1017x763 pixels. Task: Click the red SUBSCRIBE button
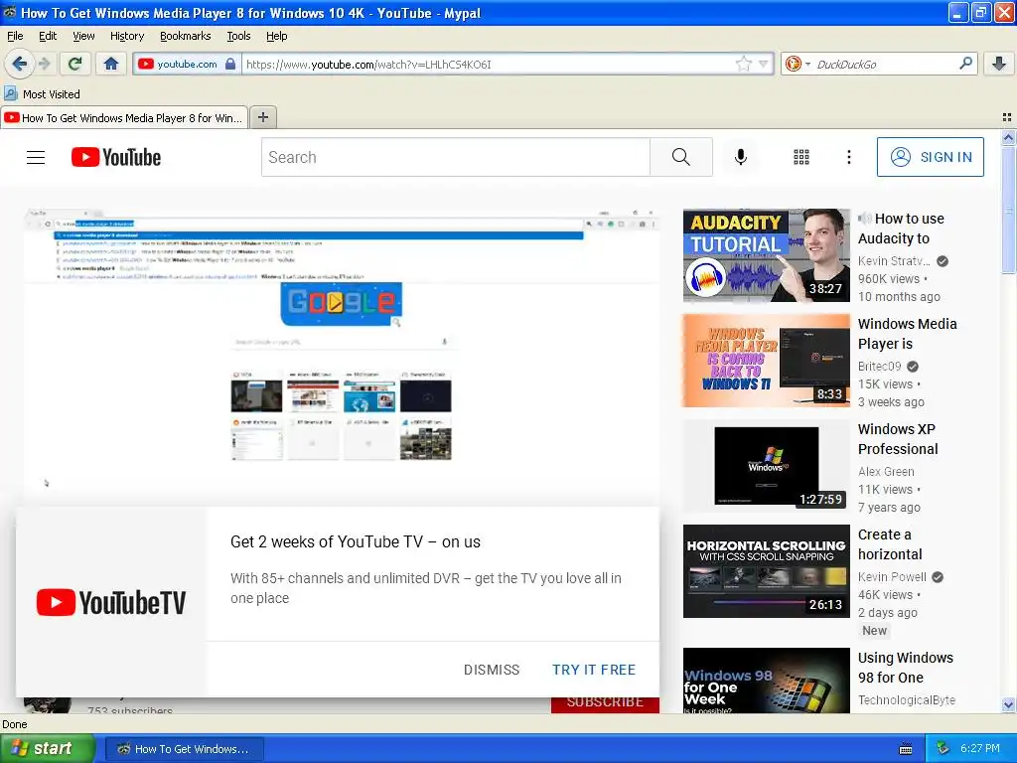click(605, 704)
